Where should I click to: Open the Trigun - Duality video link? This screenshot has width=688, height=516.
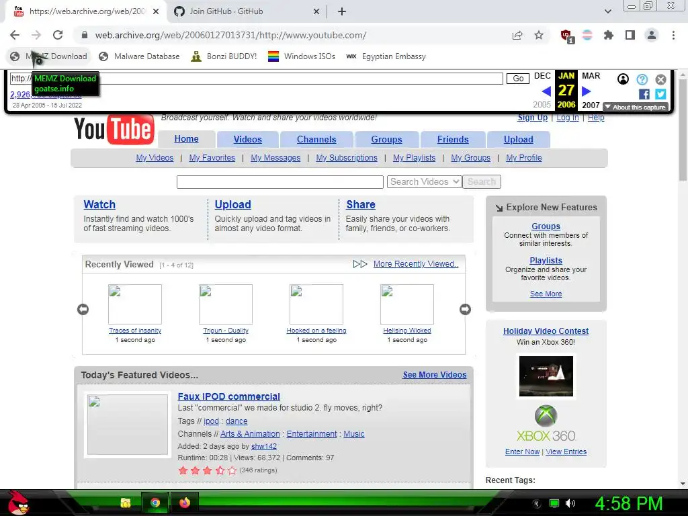click(x=226, y=331)
